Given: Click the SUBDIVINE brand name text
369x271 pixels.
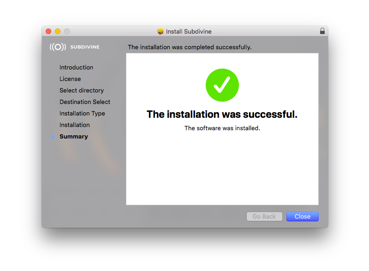Looking at the screenshot, I should (85, 47).
